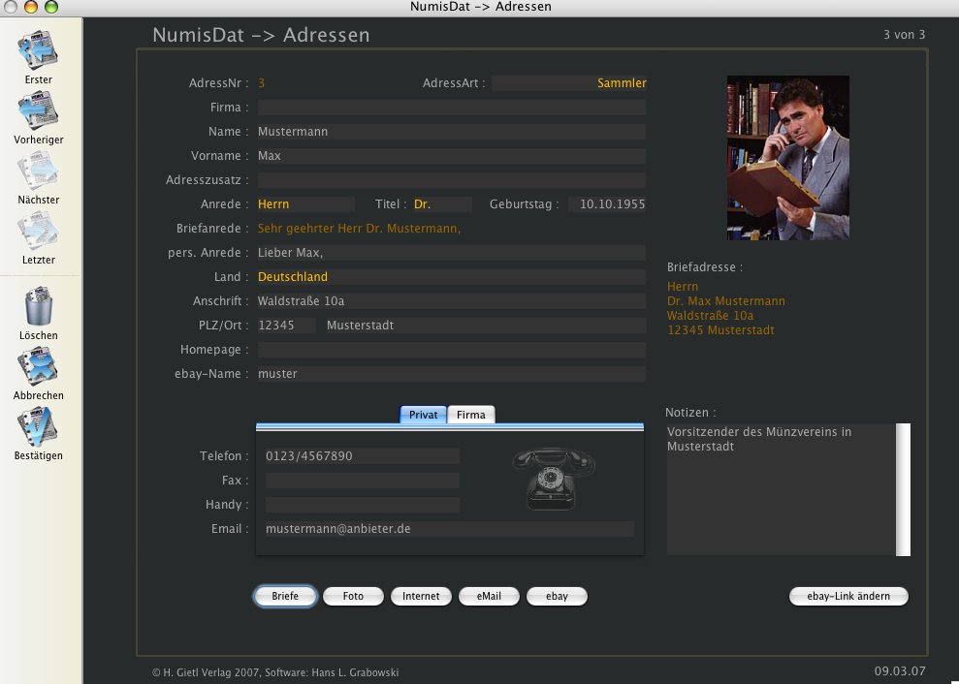Image resolution: width=959 pixels, height=684 pixels.
Task: Click the yellow minimize window button
Action: 31,7
